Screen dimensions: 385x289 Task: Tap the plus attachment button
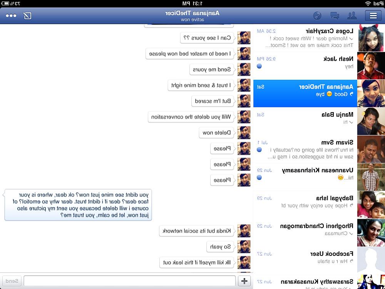point(244,281)
